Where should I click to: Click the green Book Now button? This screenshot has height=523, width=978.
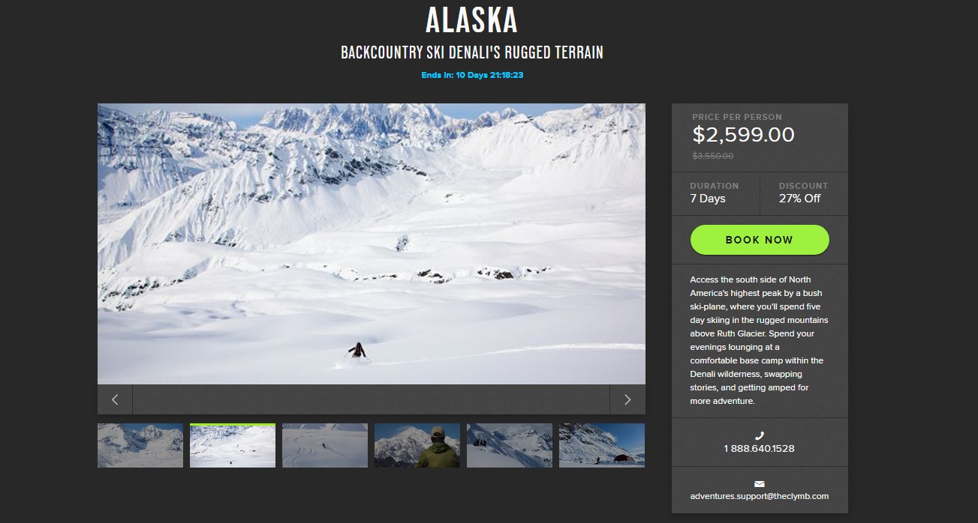[x=760, y=240]
